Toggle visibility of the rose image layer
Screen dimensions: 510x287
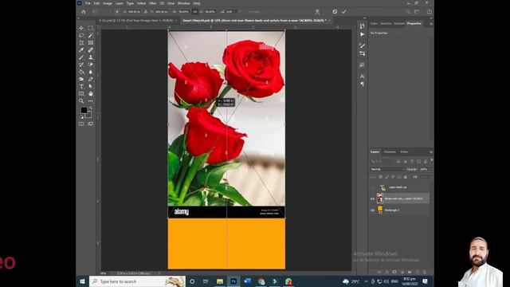[372, 199]
